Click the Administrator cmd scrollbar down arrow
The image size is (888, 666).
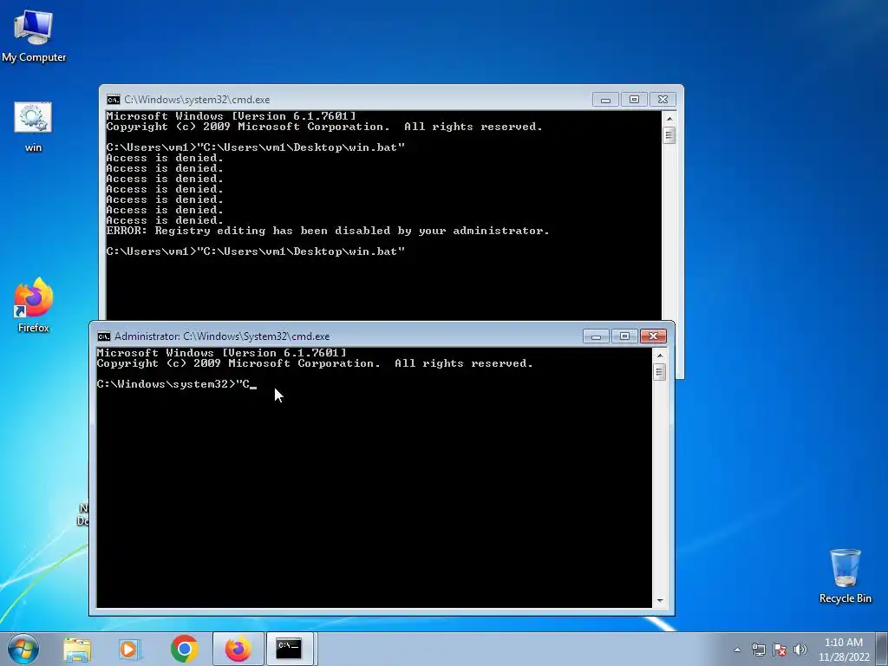(x=659, y=600)
